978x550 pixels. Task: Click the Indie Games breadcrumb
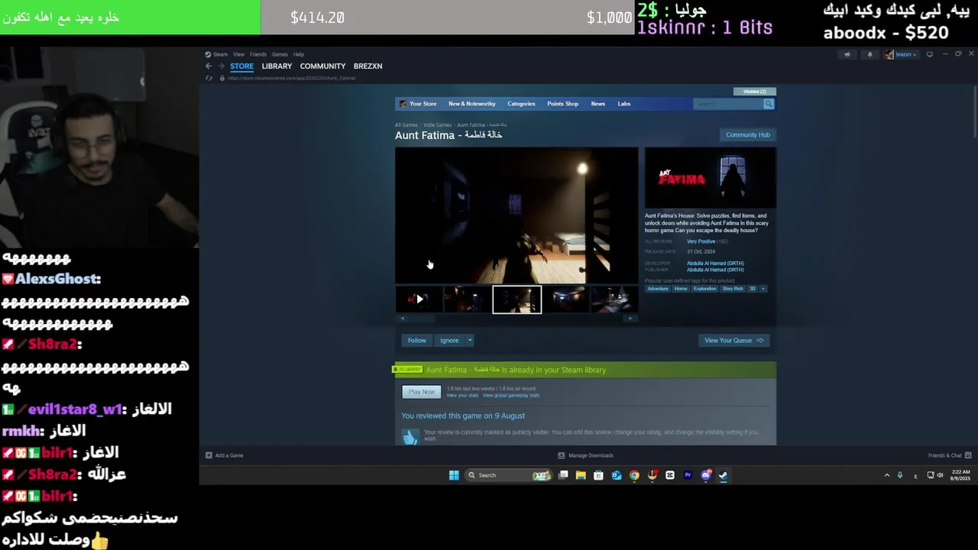pyautogui.click(x=438, y=125)
